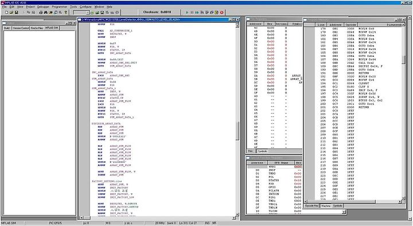The image size is (413, 226).
Task: Select Opcode Hex tab in Program Memory
Action: pyautogui.click(x=312, y=206)
